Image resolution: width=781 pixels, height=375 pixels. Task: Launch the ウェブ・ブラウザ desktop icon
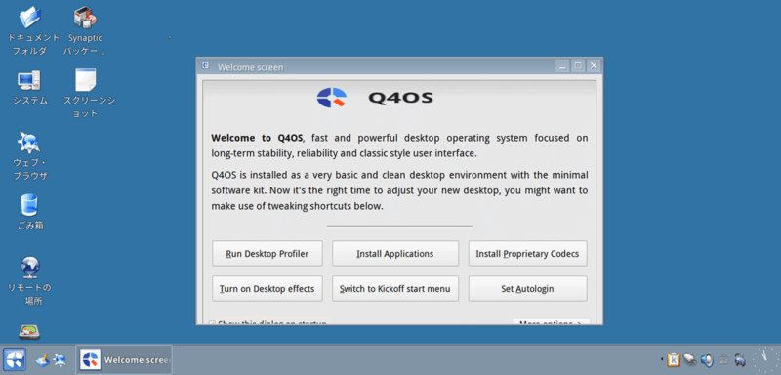30,156
